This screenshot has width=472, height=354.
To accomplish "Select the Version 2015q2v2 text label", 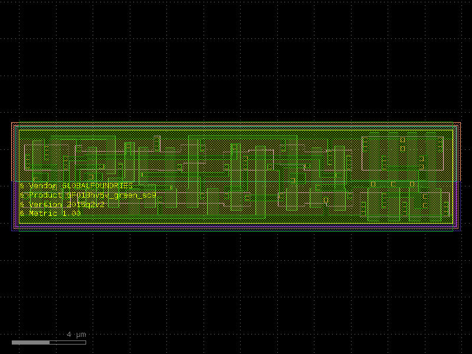I will (x=63, y=204).
